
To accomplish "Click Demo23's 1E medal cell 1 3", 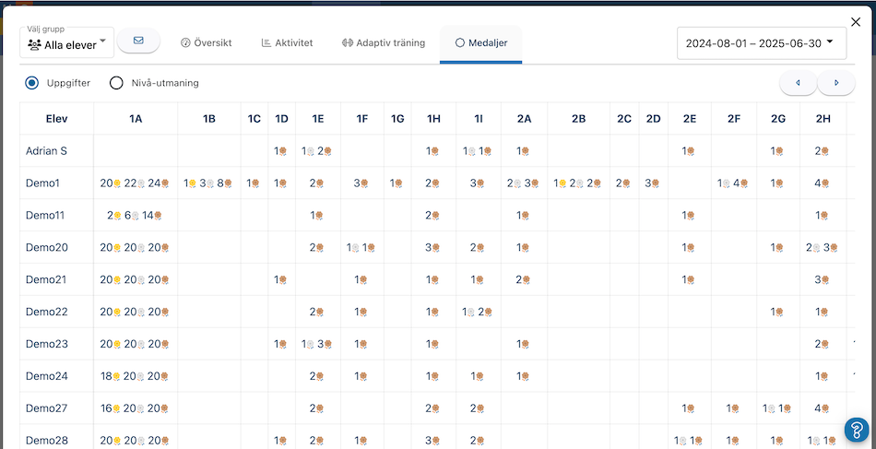I will point(317,344).
